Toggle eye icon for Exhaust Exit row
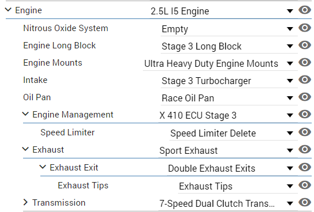 point(305,168)
